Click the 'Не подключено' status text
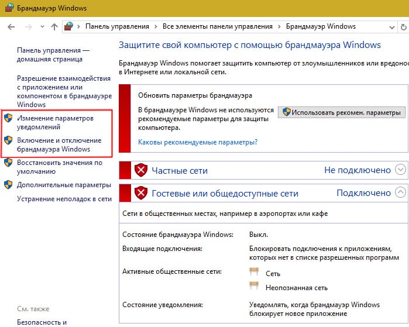Image resolution: width=409 pixels, height=327 pixels. coord(358,170)
